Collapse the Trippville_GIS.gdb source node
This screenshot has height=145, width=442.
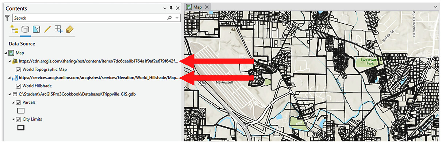pyautogui.click(x=9, y=94)
